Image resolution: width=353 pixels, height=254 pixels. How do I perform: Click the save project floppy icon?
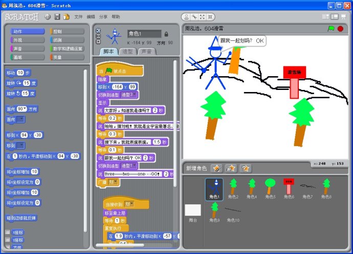(57, 16)
